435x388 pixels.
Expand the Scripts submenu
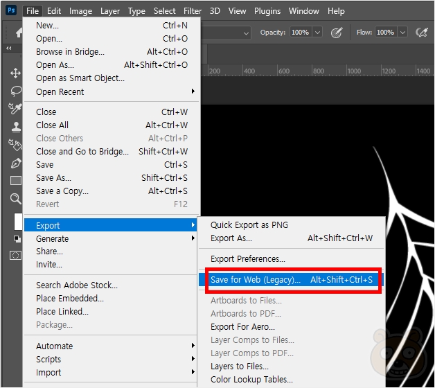pyautogui.click(x=111, y=359)
